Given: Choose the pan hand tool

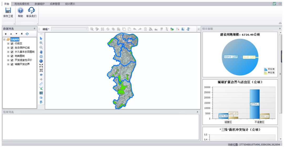Looking at the screenshot, I should pos(41,52).
